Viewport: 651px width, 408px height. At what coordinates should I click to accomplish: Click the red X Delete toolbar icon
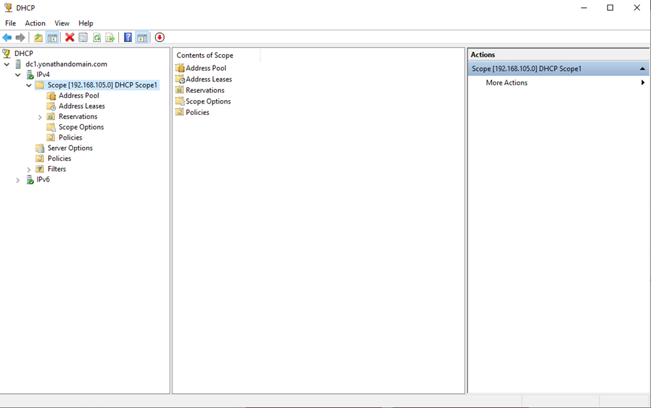69,38
